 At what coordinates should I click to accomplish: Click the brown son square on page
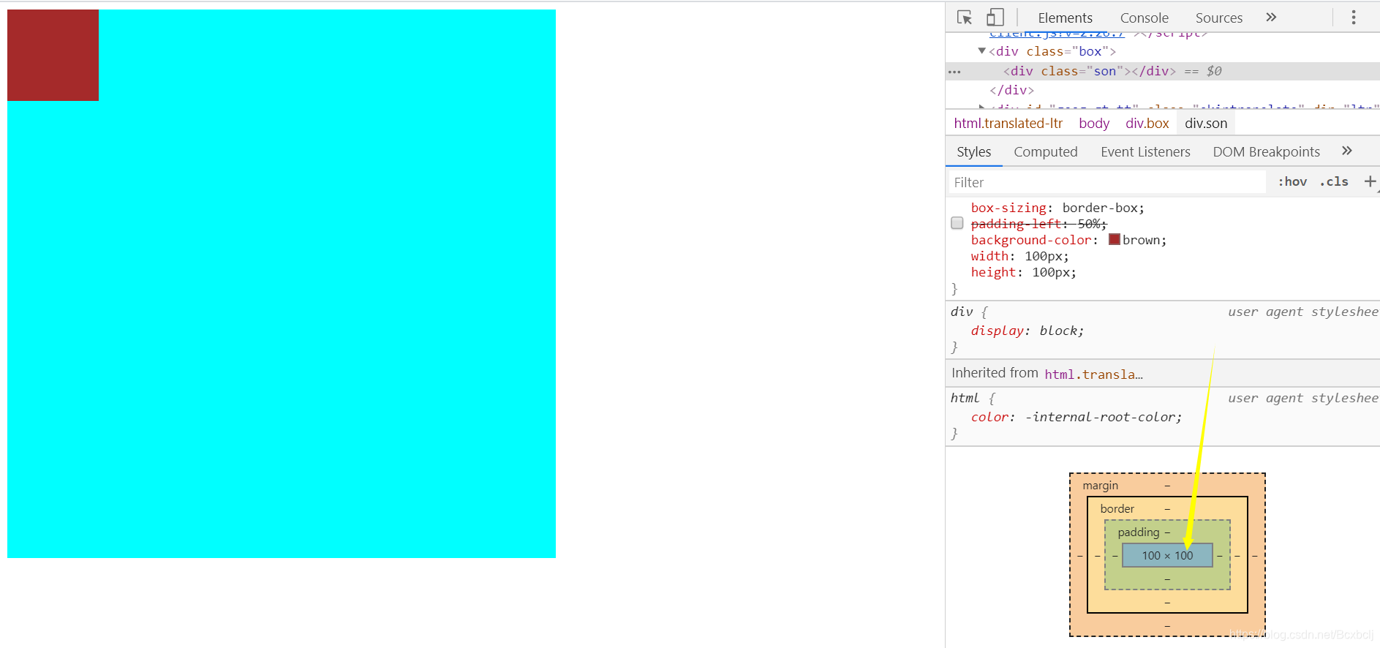click(x=53, y=55)
